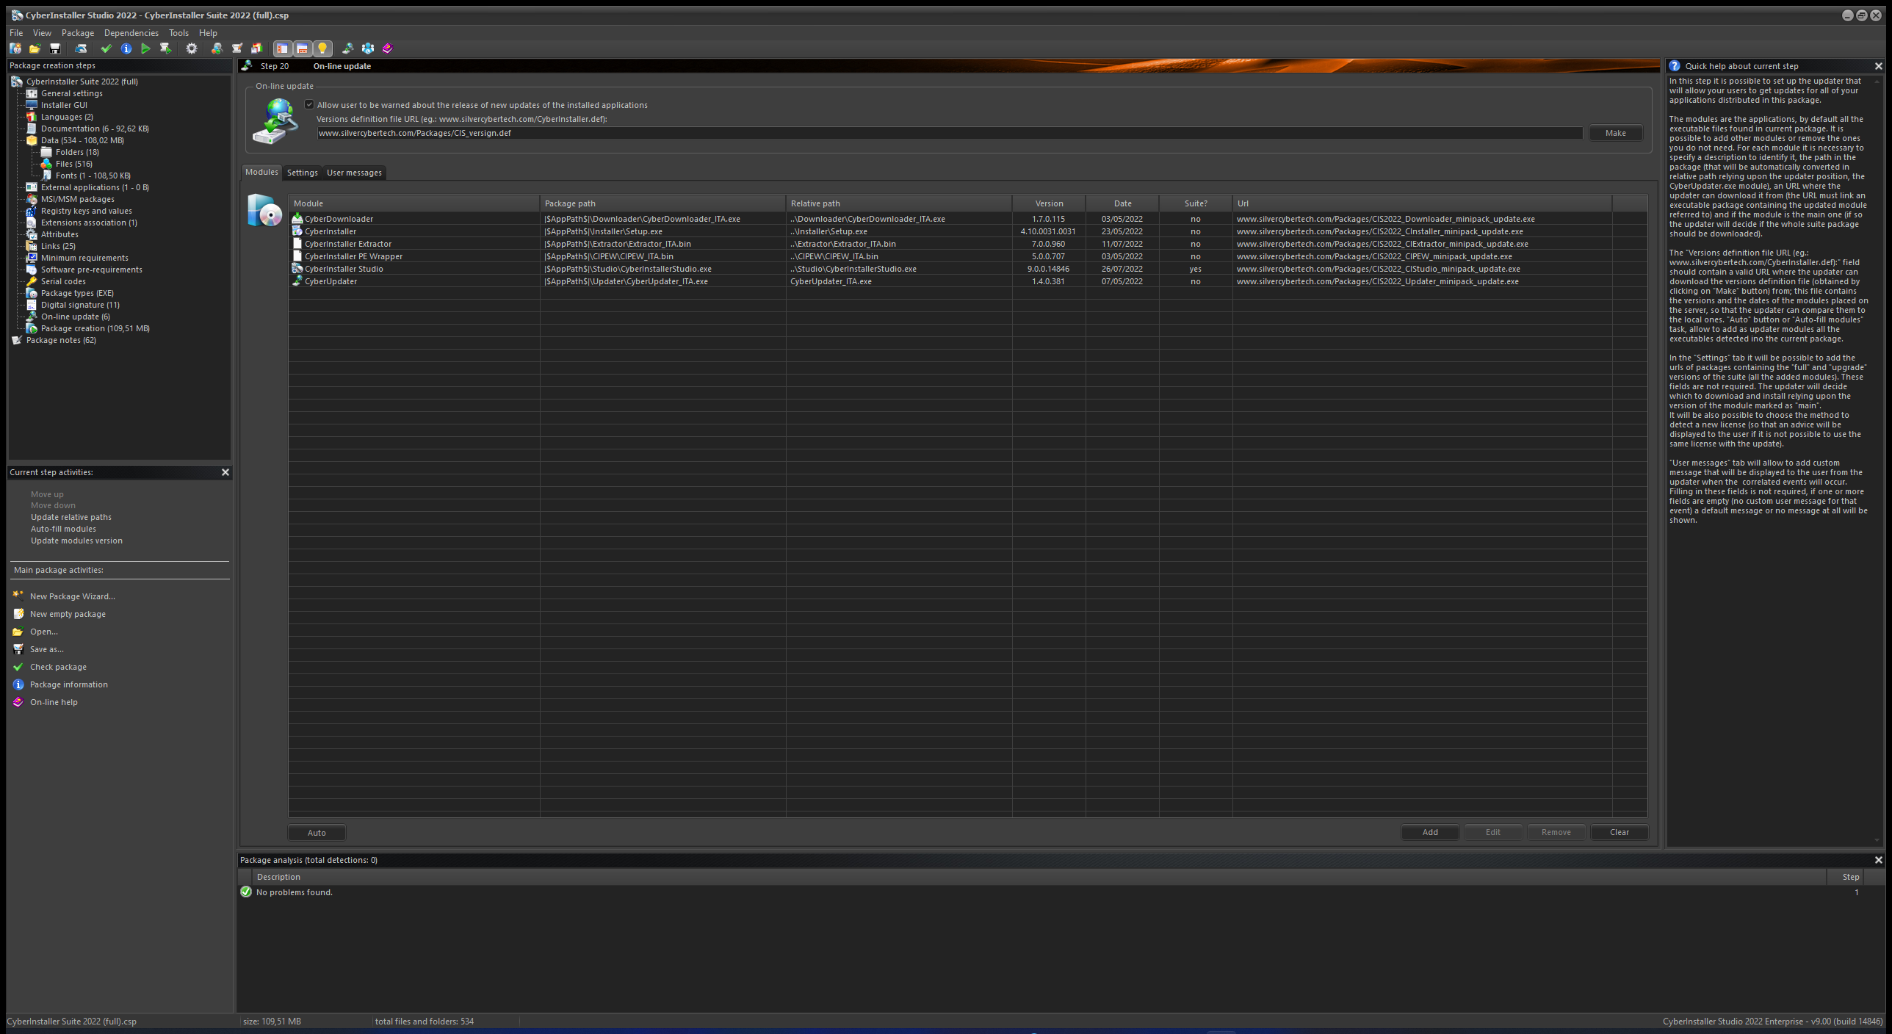Click the blue Package information toolbar icon

tap(126, 48)
